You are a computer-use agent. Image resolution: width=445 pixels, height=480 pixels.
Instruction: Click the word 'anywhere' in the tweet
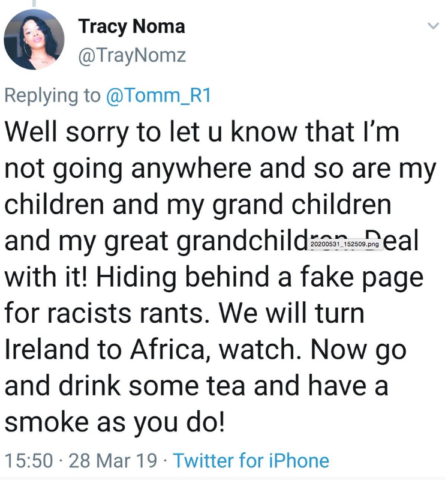(x=191, y=169)
